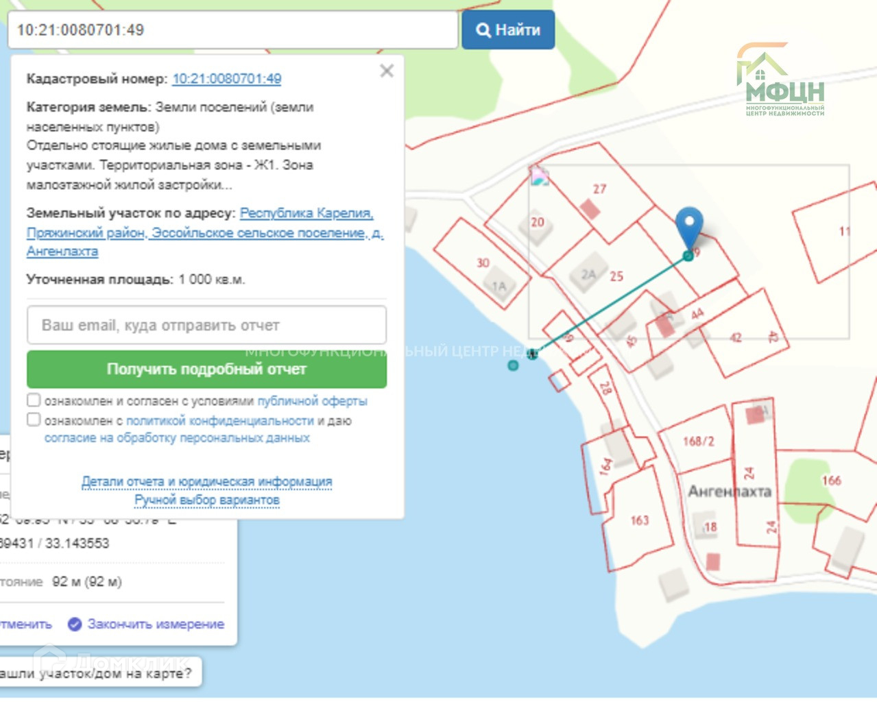This screenshot has width=877, height=702.
Task: Click the small image icon near parcel 27
Action: (539, 176)
